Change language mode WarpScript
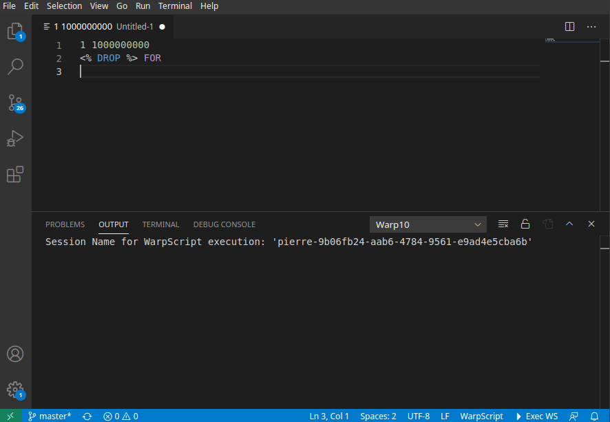 click(482, 416)
